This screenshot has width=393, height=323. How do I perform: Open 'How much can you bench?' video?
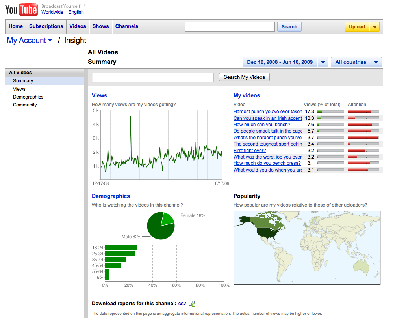(x=262, y=125)
